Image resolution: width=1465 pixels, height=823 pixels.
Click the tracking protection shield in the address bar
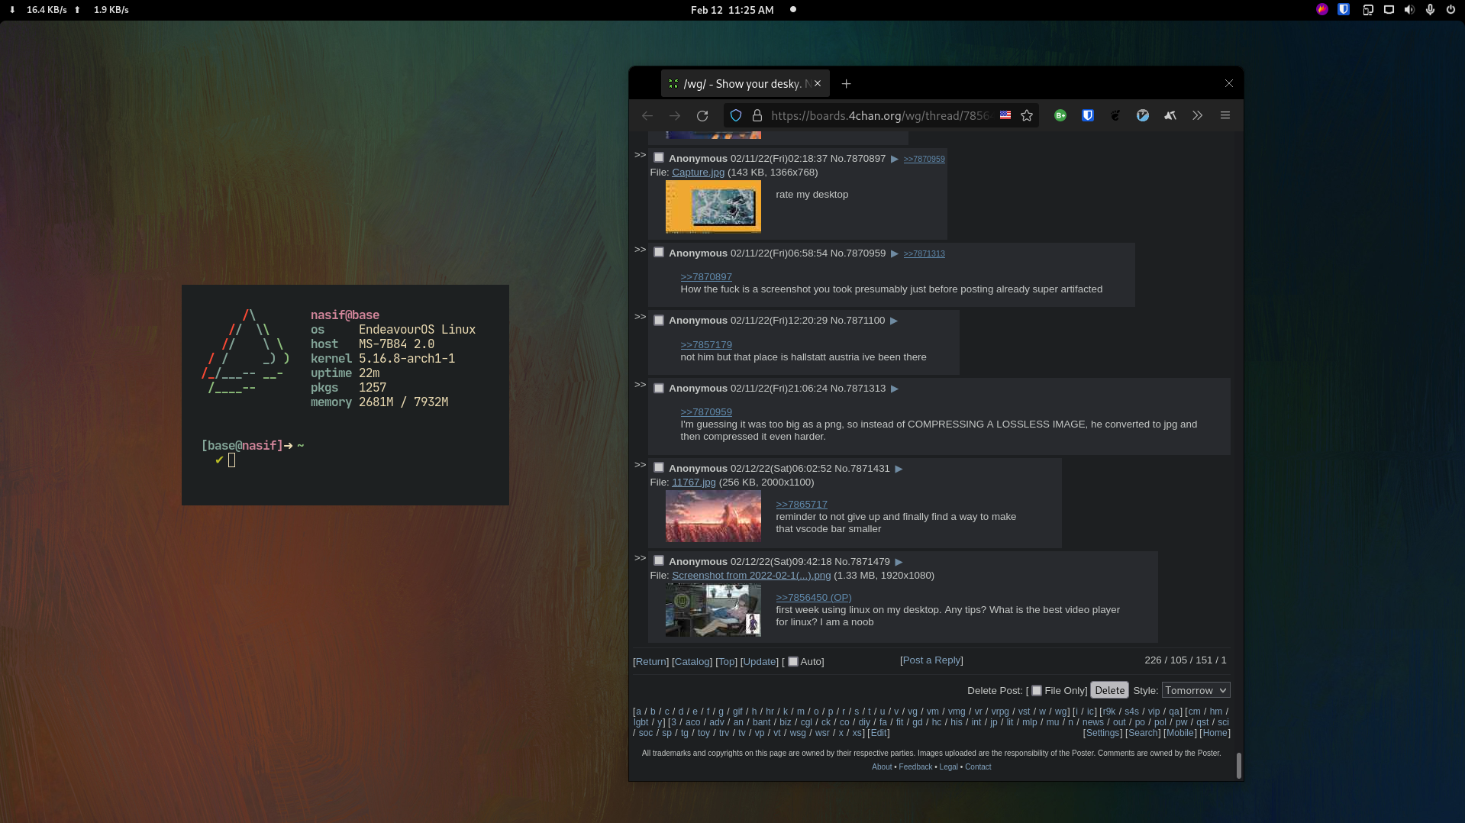tap(736, 116)
